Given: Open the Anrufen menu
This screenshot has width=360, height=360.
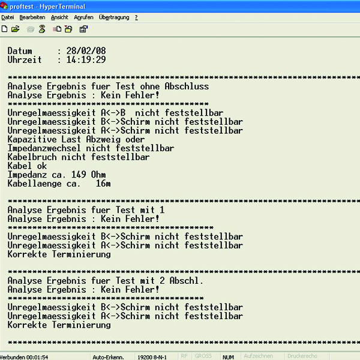Looking at the screenshot, I should pyautogui.click(x=83, y=17).
